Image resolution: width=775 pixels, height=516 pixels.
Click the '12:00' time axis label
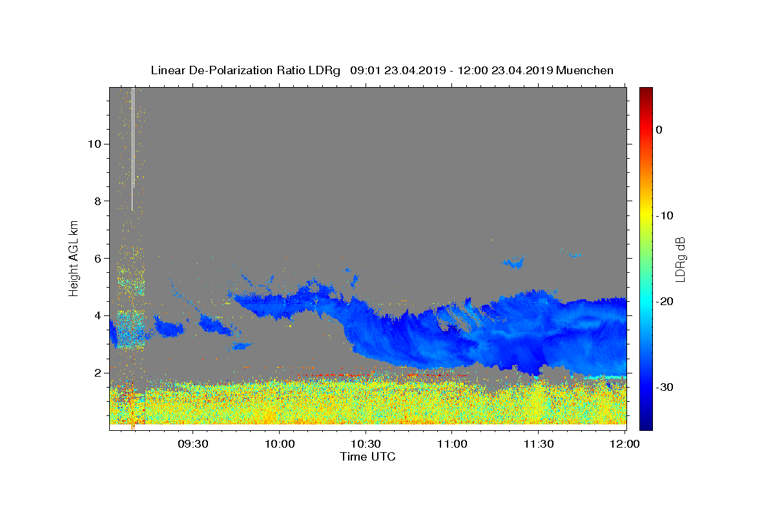625,444
